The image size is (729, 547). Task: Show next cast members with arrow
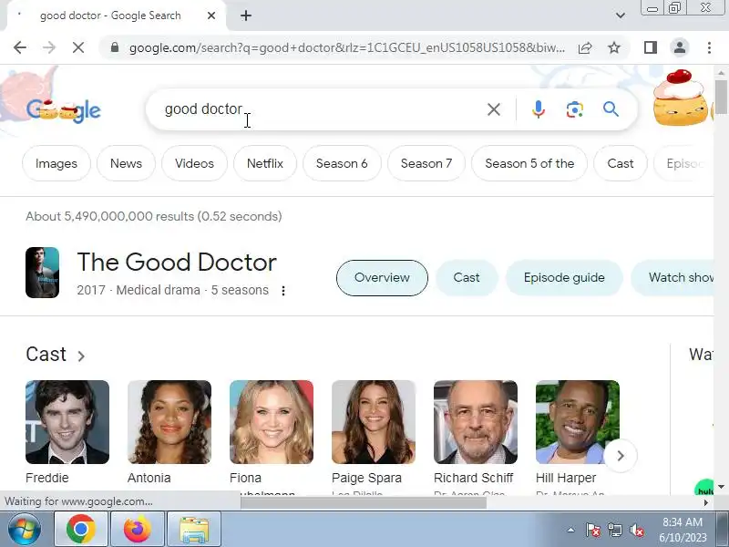tap(621, 456)
